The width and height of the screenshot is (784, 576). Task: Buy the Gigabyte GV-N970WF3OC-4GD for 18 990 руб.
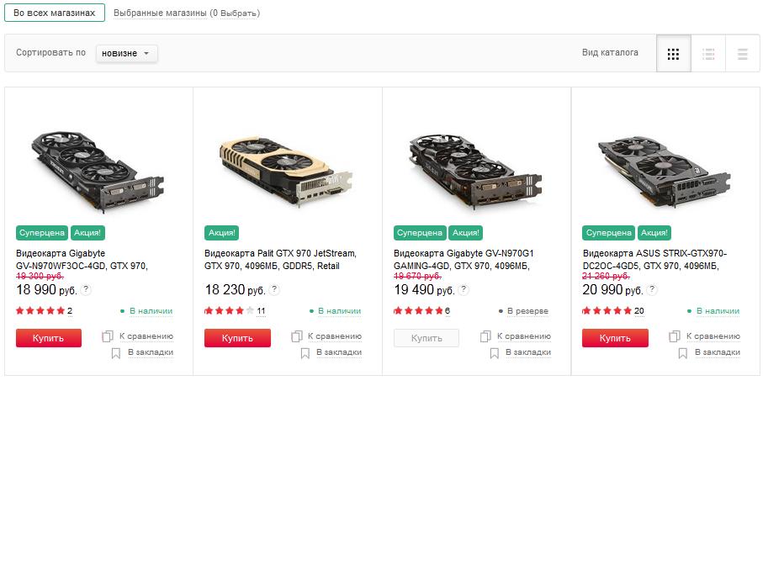[49, 338]
